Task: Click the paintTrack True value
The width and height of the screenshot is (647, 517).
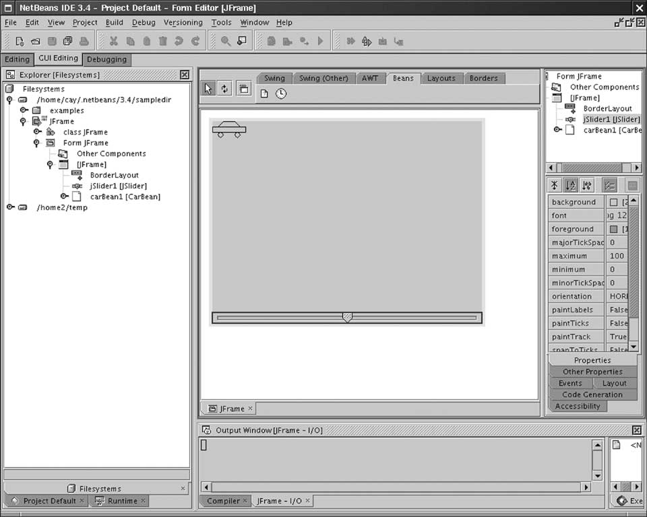Action: coord(617,337)
